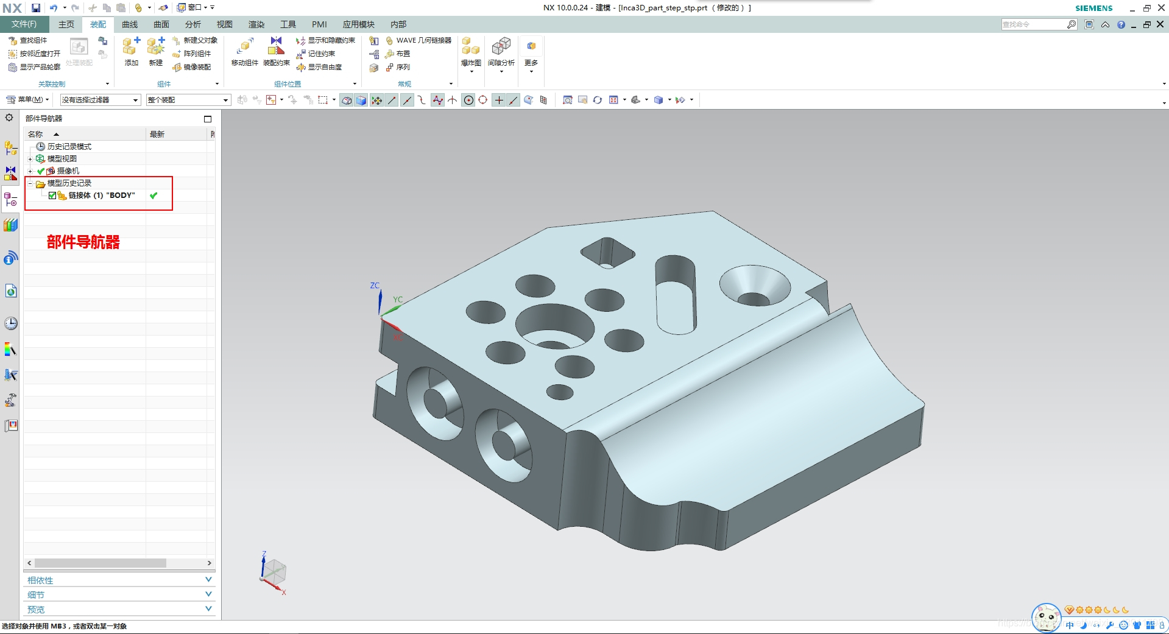Open the WAVE 几何链接器 tool
Image resolution: width=1169 pixels, height=634 pixels.
tap(419, 40)
